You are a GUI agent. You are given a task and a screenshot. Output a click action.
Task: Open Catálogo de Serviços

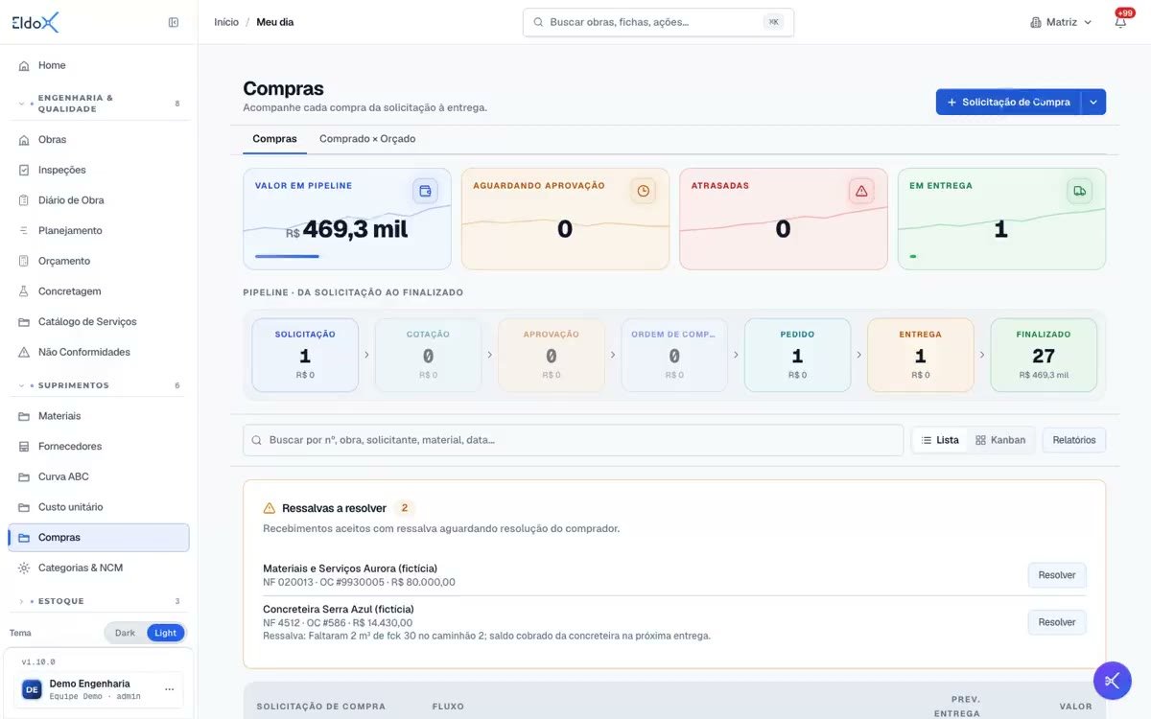point(99,322)
